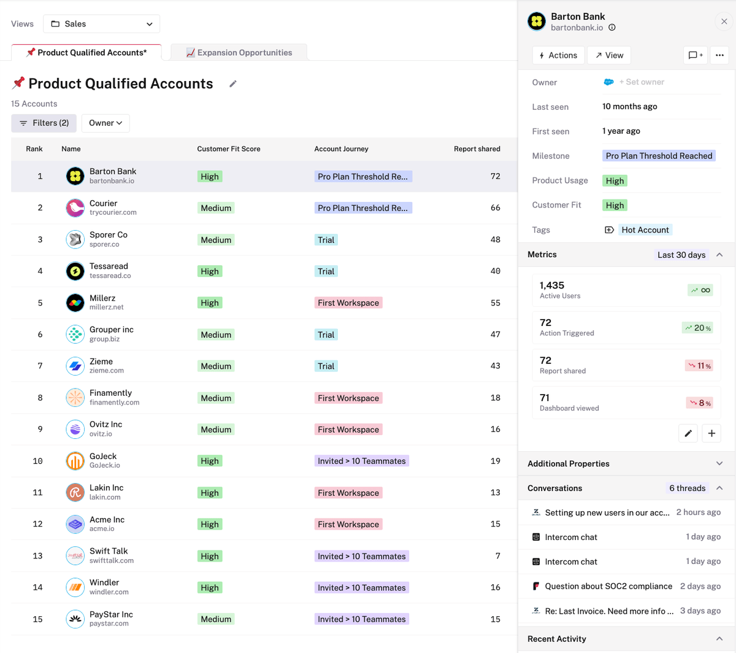736x653 pixels.
Task: Click the edit metrics pencil icon
Action: click(688, 433)
